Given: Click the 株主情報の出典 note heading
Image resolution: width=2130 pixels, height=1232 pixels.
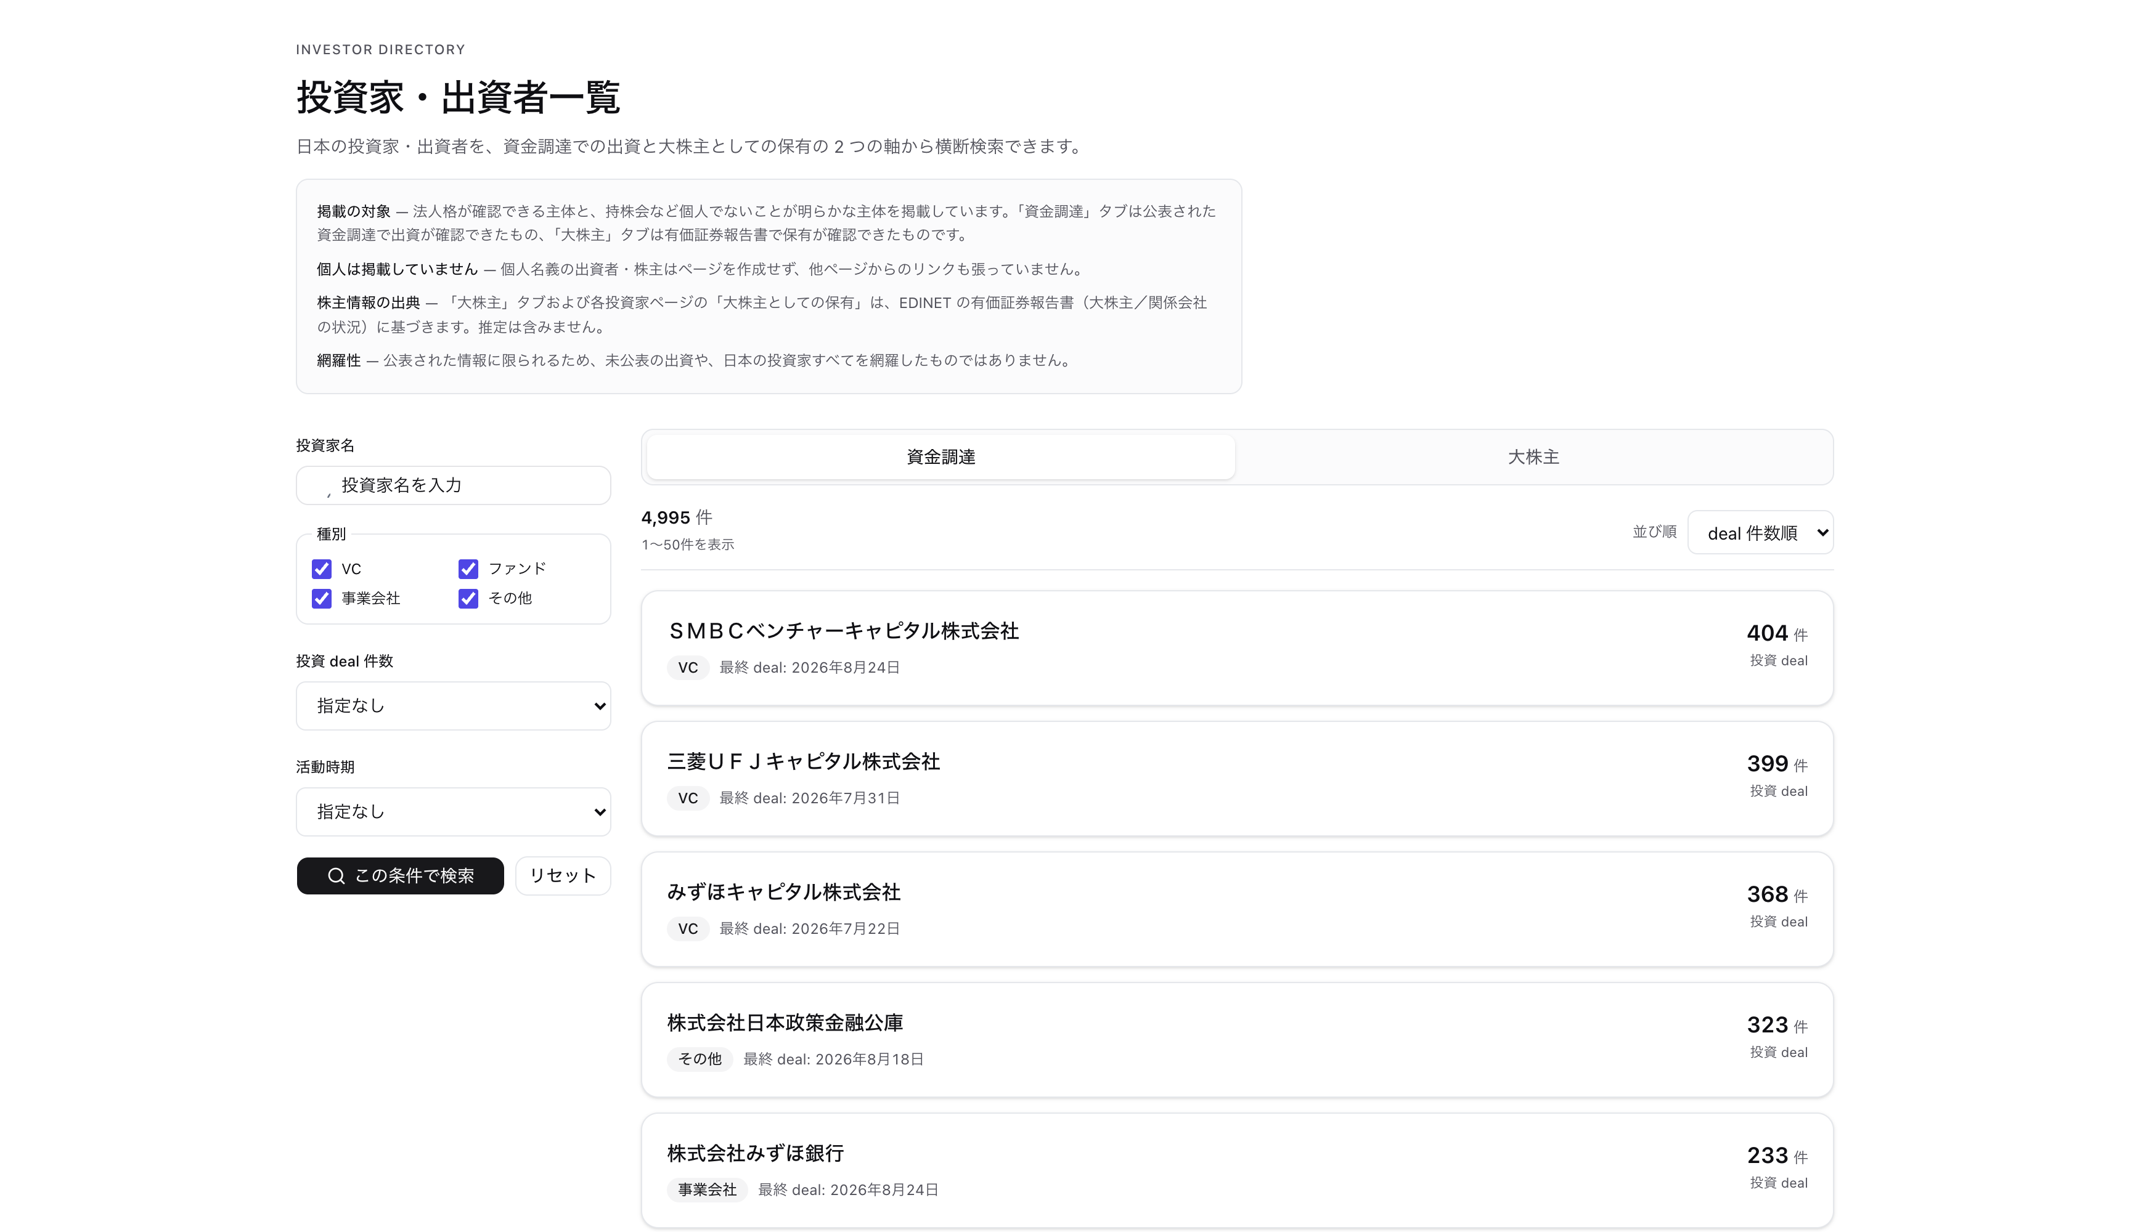Looking at the screenshot, I should click(x=369, y=302).
